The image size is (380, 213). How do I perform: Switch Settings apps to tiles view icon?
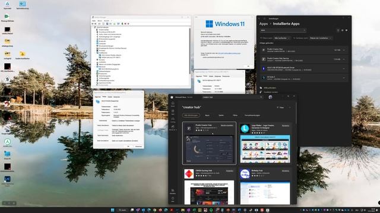(x=347, y=30)
